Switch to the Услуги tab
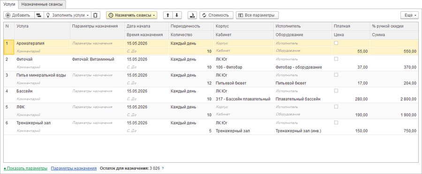This screenshot has width=422, height=174. 9,4
